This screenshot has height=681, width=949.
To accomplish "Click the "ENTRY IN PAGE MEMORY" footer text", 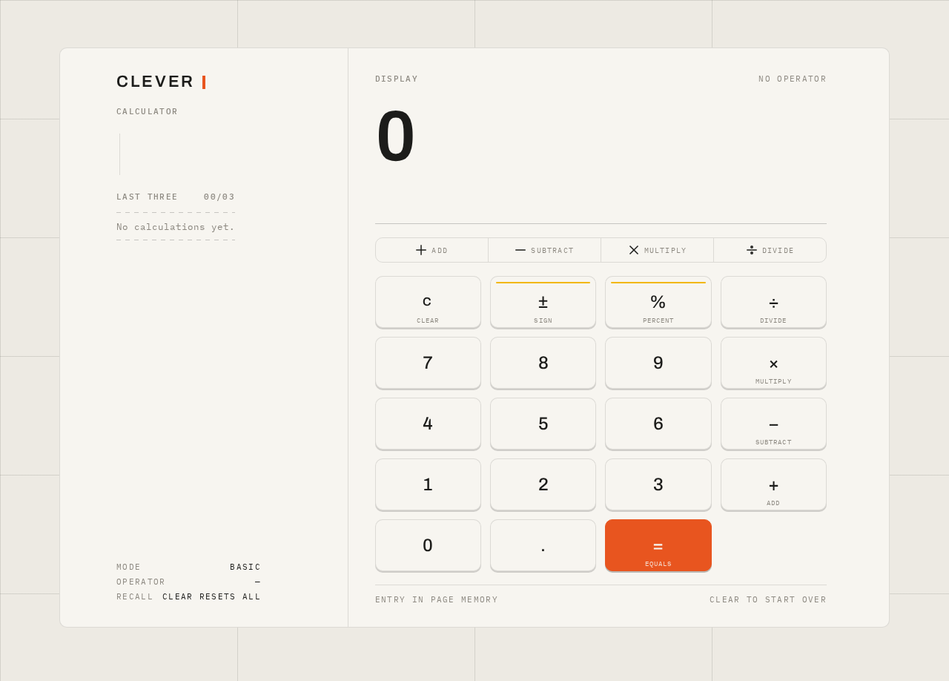I will [x=437, y=600].
